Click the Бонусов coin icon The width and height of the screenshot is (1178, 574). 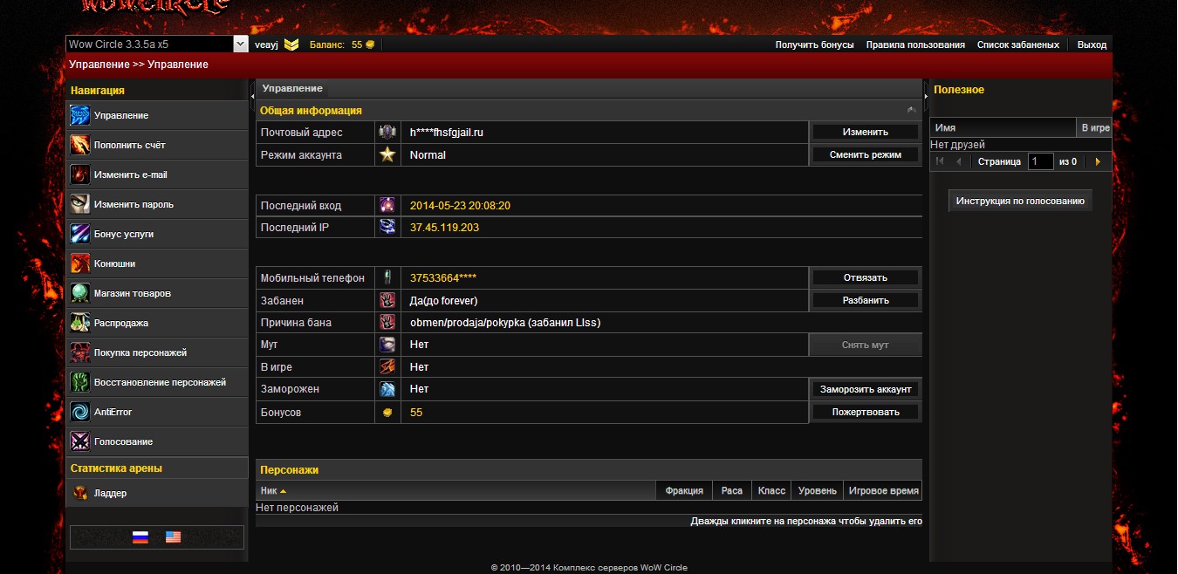coord(387,412)
